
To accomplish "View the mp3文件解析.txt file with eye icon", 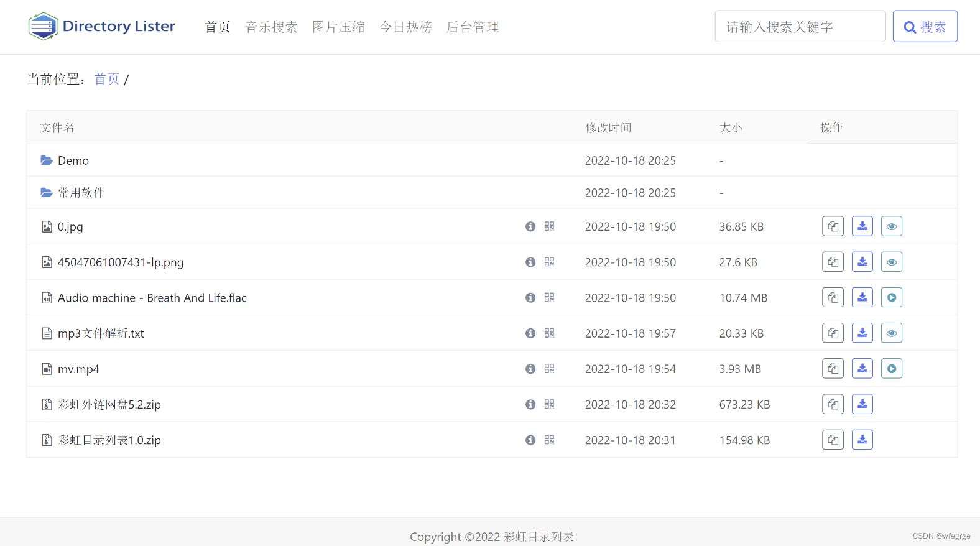I will tap(891, 333).
